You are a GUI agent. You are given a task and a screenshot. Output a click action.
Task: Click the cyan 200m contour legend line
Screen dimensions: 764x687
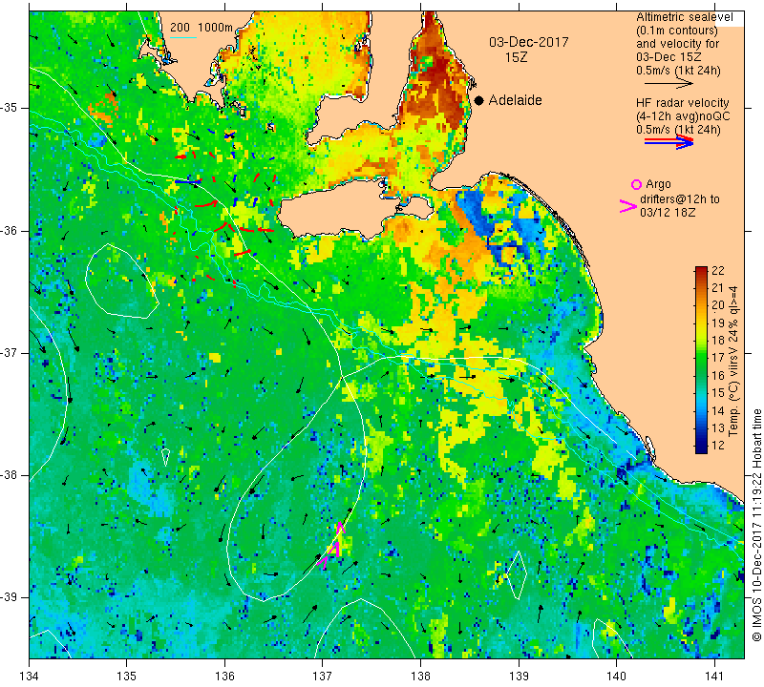pos(183,37)
